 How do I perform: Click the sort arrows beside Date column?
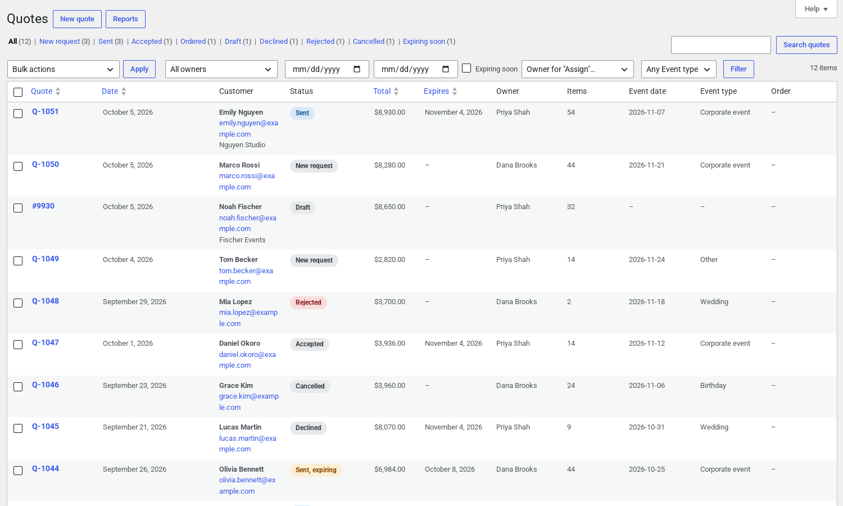click(x=124, y=92)
